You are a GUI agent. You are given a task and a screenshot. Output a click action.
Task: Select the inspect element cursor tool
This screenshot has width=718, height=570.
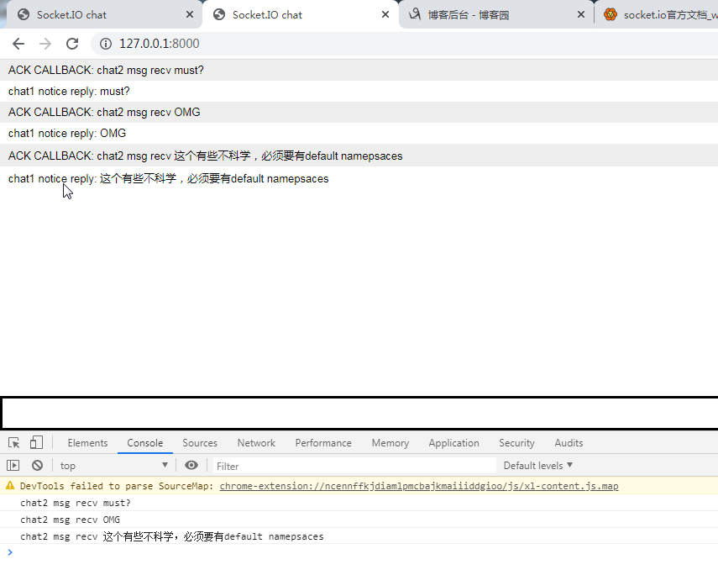point(13,442)
